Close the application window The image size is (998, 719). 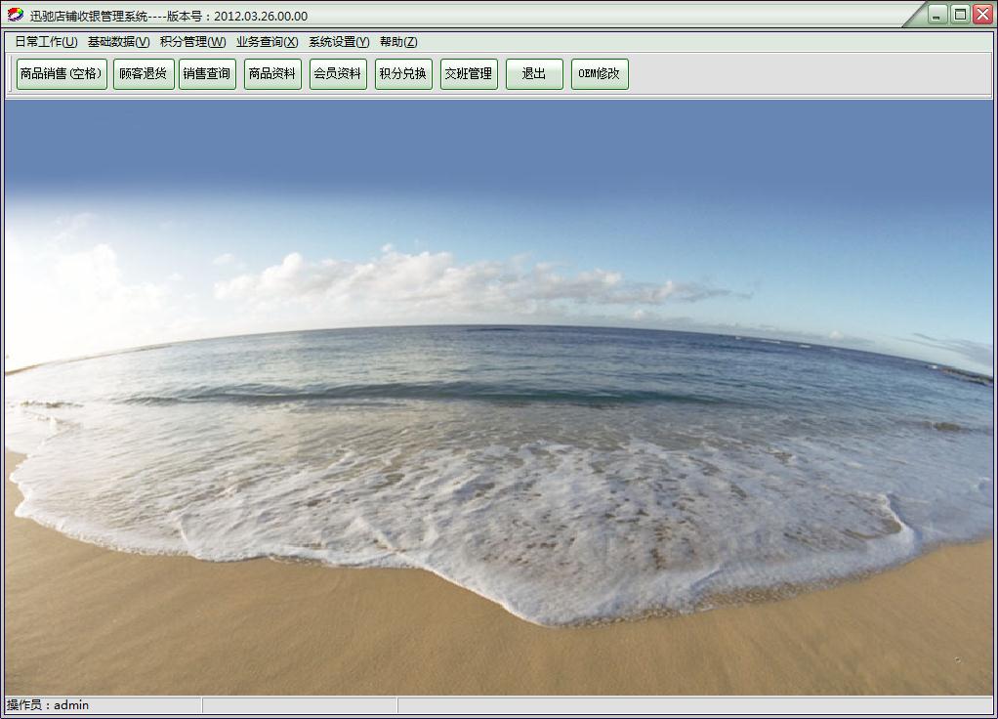click(983, 15)
